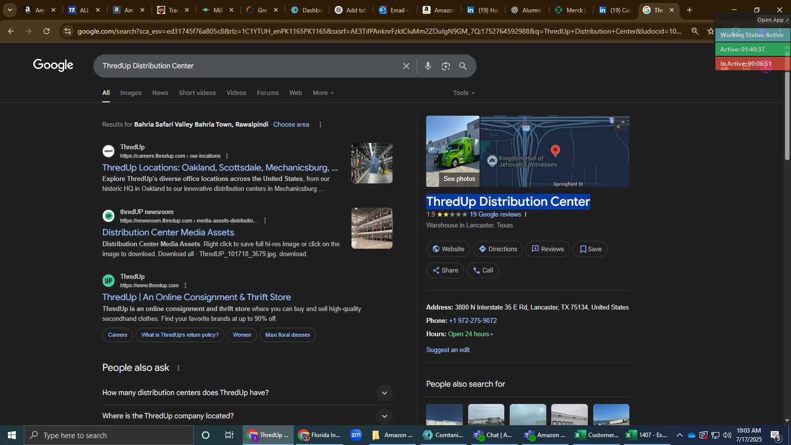
Task: Click Windows Start button
Action: click(x=12, y=435)
